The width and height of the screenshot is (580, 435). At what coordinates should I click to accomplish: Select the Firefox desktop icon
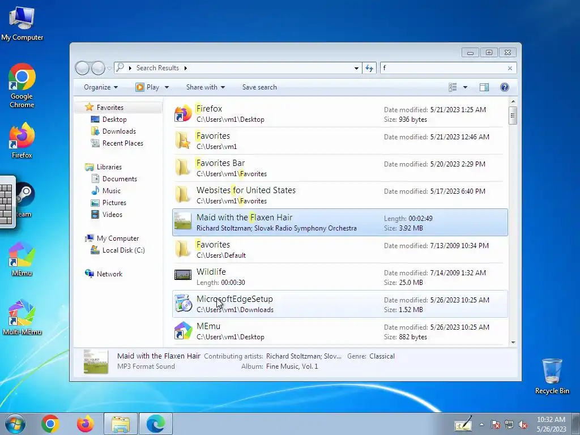coord(22,141)
